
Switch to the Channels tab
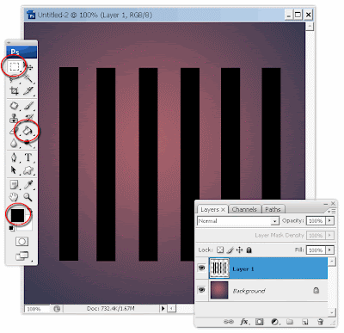[x=244, y=209]
